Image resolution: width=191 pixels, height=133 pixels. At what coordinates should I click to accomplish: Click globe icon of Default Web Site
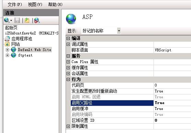pyautogui.click(x=13, y=50)
